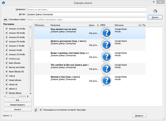Click the vertical scrollbar thumb in stores list
Screen dimensions: 166x121
(31, 38)
